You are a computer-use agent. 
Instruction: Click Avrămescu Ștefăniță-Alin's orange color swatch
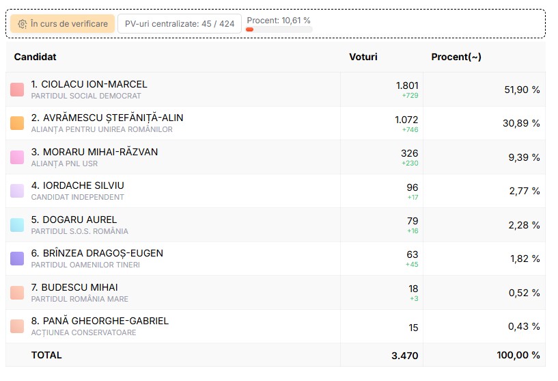coord(17,123)
